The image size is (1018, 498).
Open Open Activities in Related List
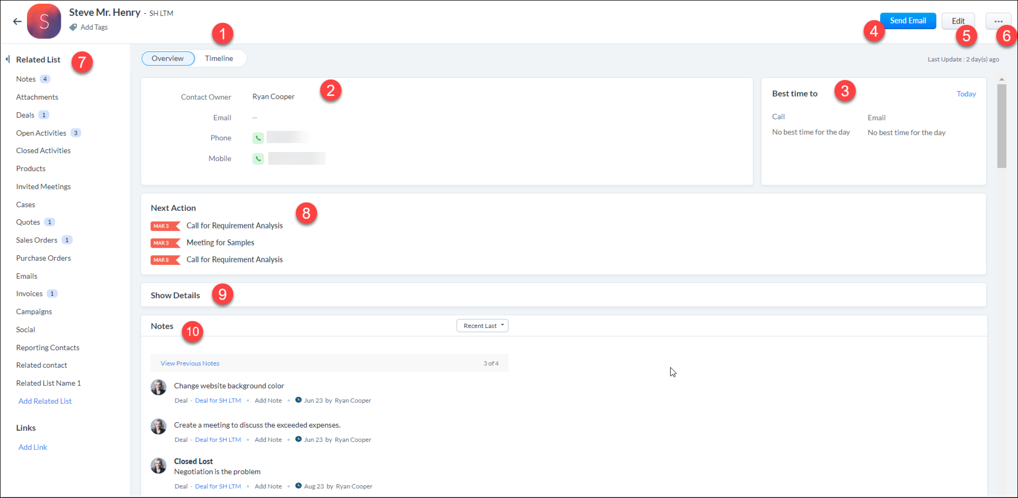[41, 133]
